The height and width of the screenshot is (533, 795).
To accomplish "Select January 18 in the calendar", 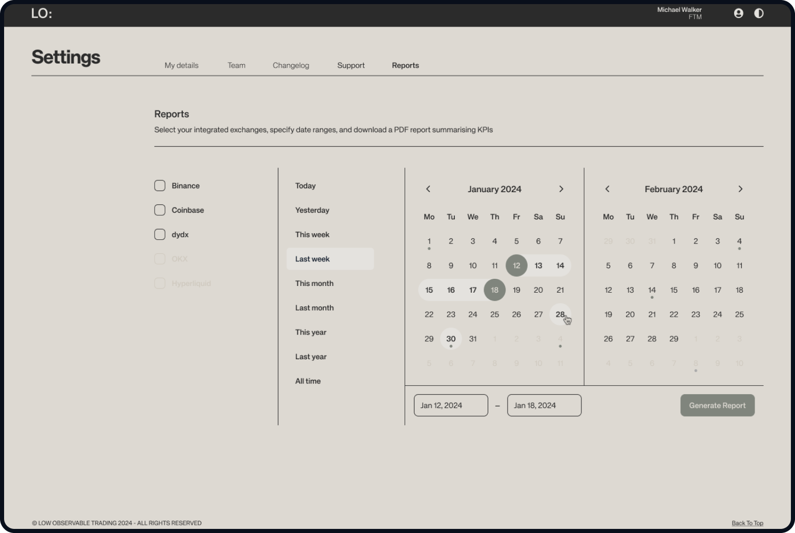I will (494, 290).
